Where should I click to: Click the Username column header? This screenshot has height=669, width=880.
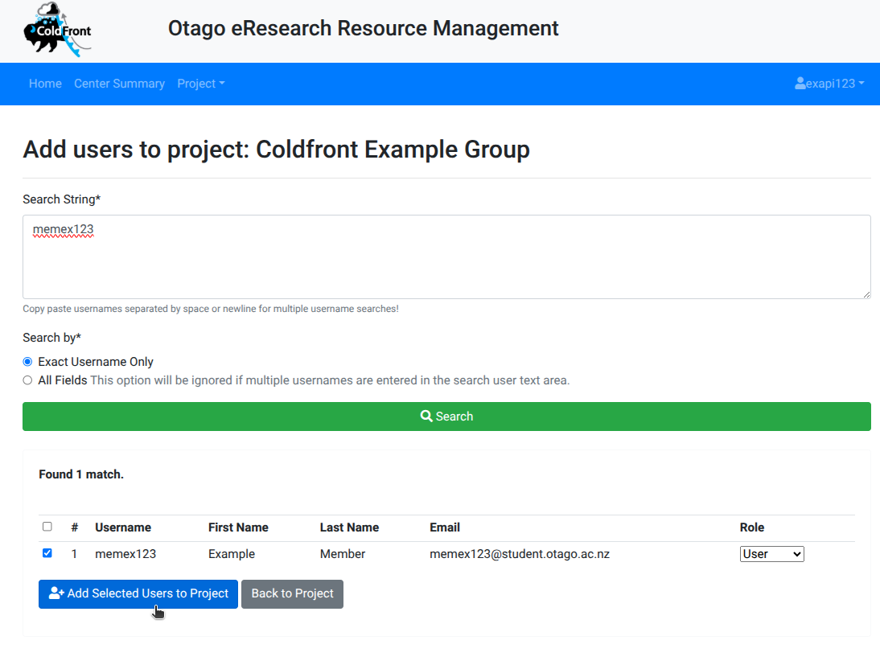[x=123, y=527]
